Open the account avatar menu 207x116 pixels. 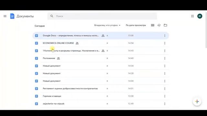[200, 16]
